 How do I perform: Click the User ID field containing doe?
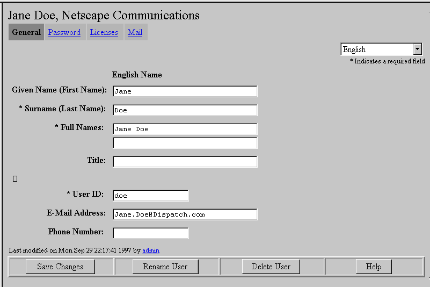pyautogui.click(x=150, y=196)
